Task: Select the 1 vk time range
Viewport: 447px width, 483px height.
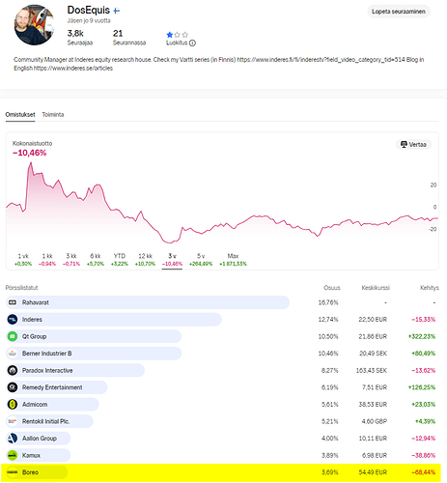Action: tap(23, 260)
